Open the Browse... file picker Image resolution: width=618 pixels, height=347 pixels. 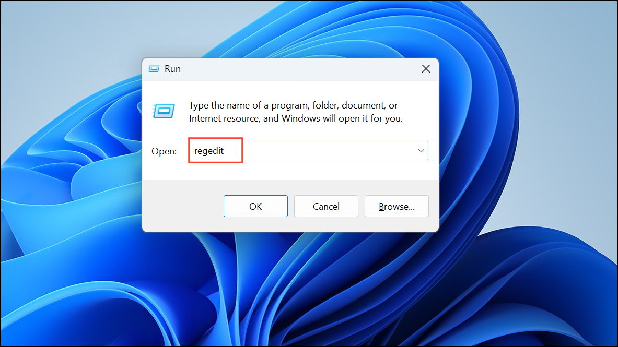pyautogui.click(x=397, y=206)
